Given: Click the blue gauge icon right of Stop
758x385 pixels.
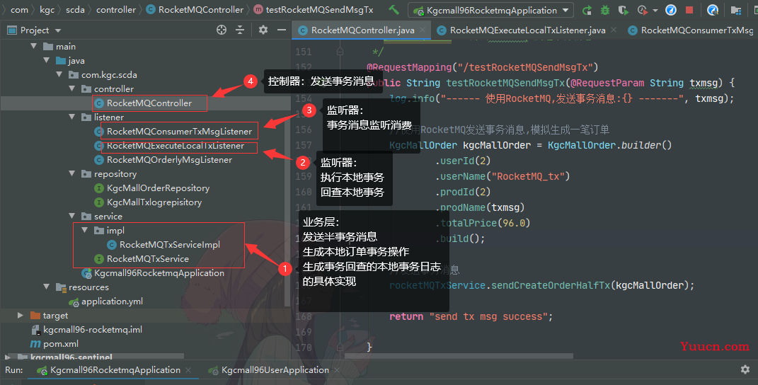Looking at the screenshot, I should tap(713, 10).
